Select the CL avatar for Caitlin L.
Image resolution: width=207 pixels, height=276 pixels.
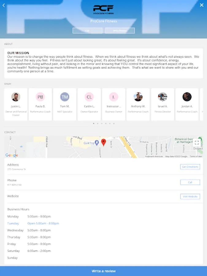(89, 97)
